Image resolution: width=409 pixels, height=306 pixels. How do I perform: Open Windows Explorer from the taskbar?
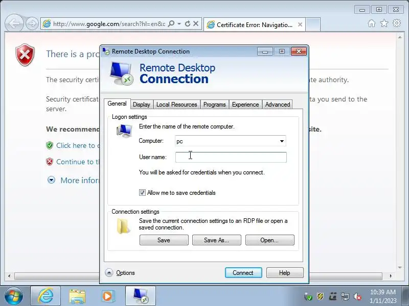click(77, 296)
